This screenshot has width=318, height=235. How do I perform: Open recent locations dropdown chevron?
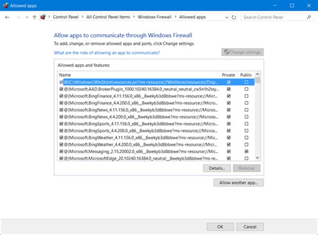coord(27,18)
